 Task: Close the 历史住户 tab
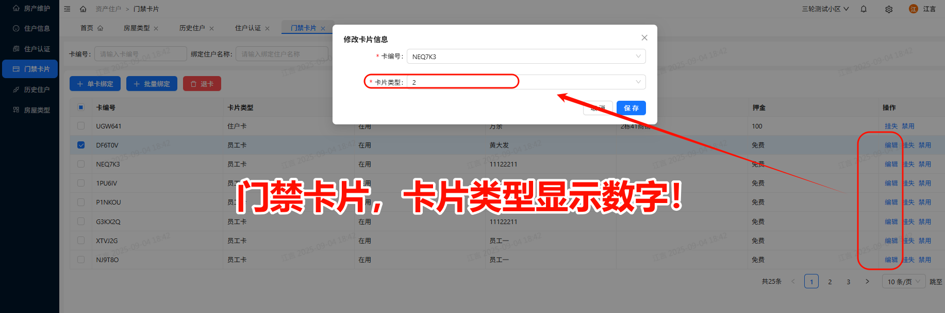(211, 28)
